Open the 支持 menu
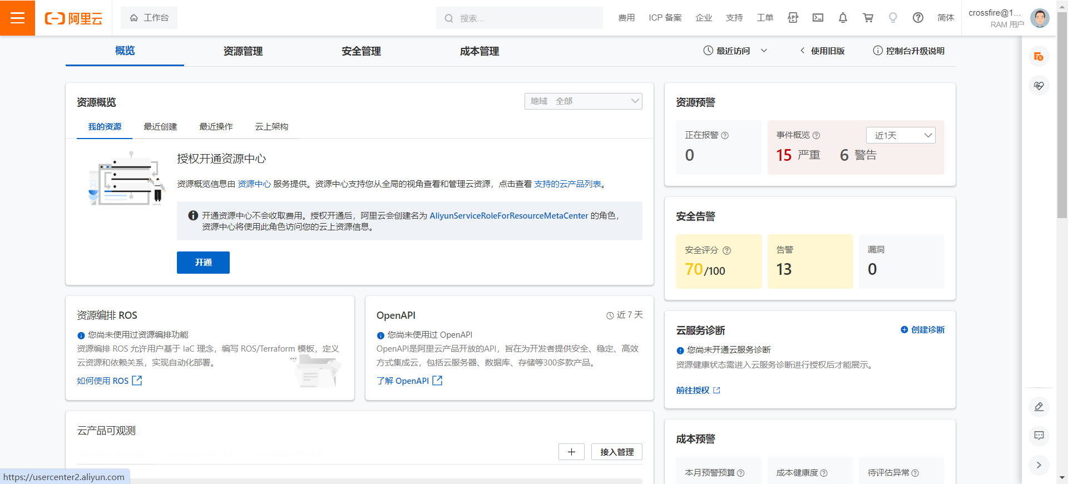This screenshot has height=484, width=1068. 734,18
